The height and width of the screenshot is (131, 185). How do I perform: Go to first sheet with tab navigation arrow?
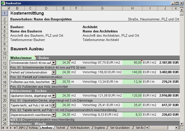coord(3,128)
